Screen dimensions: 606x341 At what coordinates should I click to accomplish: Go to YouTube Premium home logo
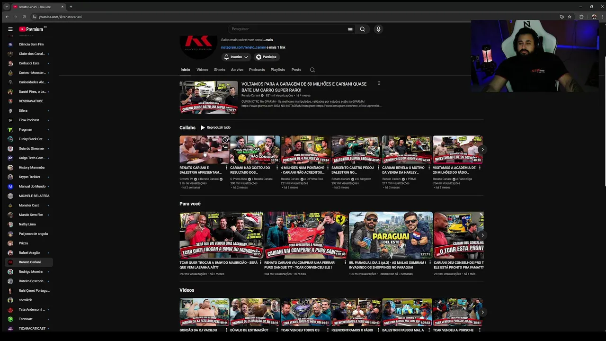(x=31, y=29)
